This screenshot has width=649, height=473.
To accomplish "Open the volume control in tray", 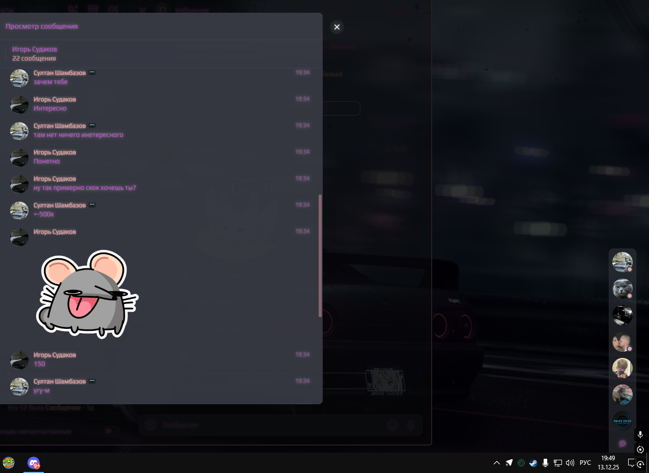I will 570,463.
